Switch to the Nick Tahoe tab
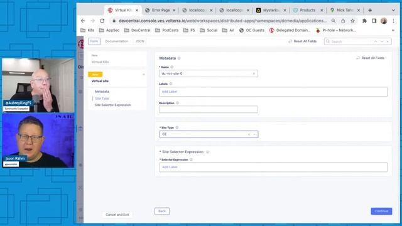The height and width of the screenshot is (226, 402). pos(345,10)
